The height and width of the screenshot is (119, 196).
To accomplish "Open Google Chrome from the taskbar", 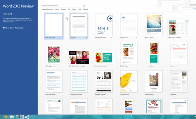I will click(5, 117).
